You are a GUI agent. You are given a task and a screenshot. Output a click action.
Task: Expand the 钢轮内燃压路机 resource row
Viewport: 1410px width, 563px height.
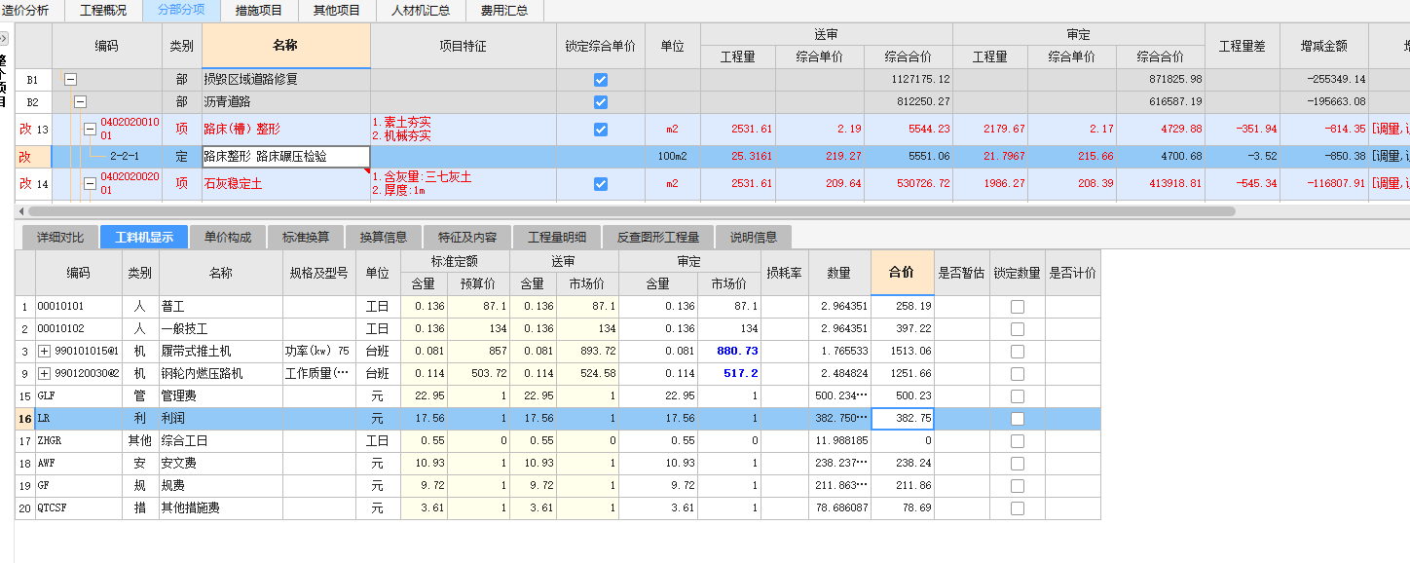[x=45, y=373]
